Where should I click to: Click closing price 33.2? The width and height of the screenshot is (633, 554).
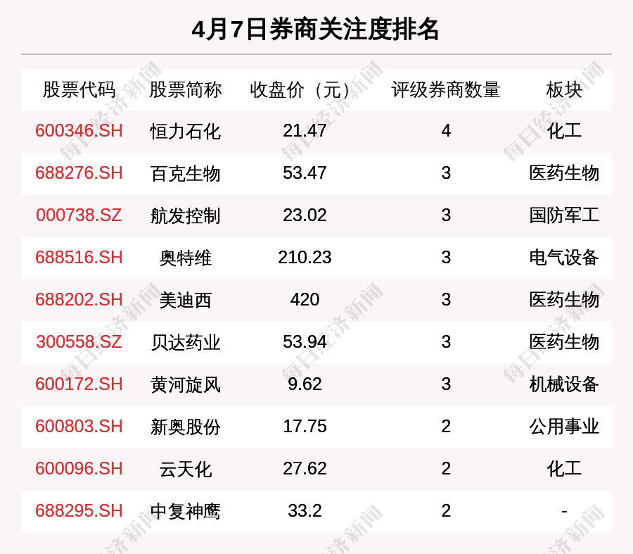coord(305,511)
